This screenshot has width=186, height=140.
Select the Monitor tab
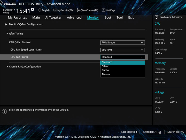pyautogui.click(x=93, y=18)
